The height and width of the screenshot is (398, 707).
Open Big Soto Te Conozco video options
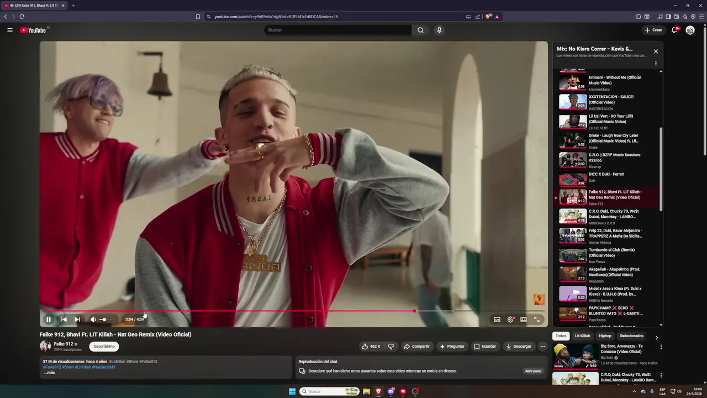point(661,347)
